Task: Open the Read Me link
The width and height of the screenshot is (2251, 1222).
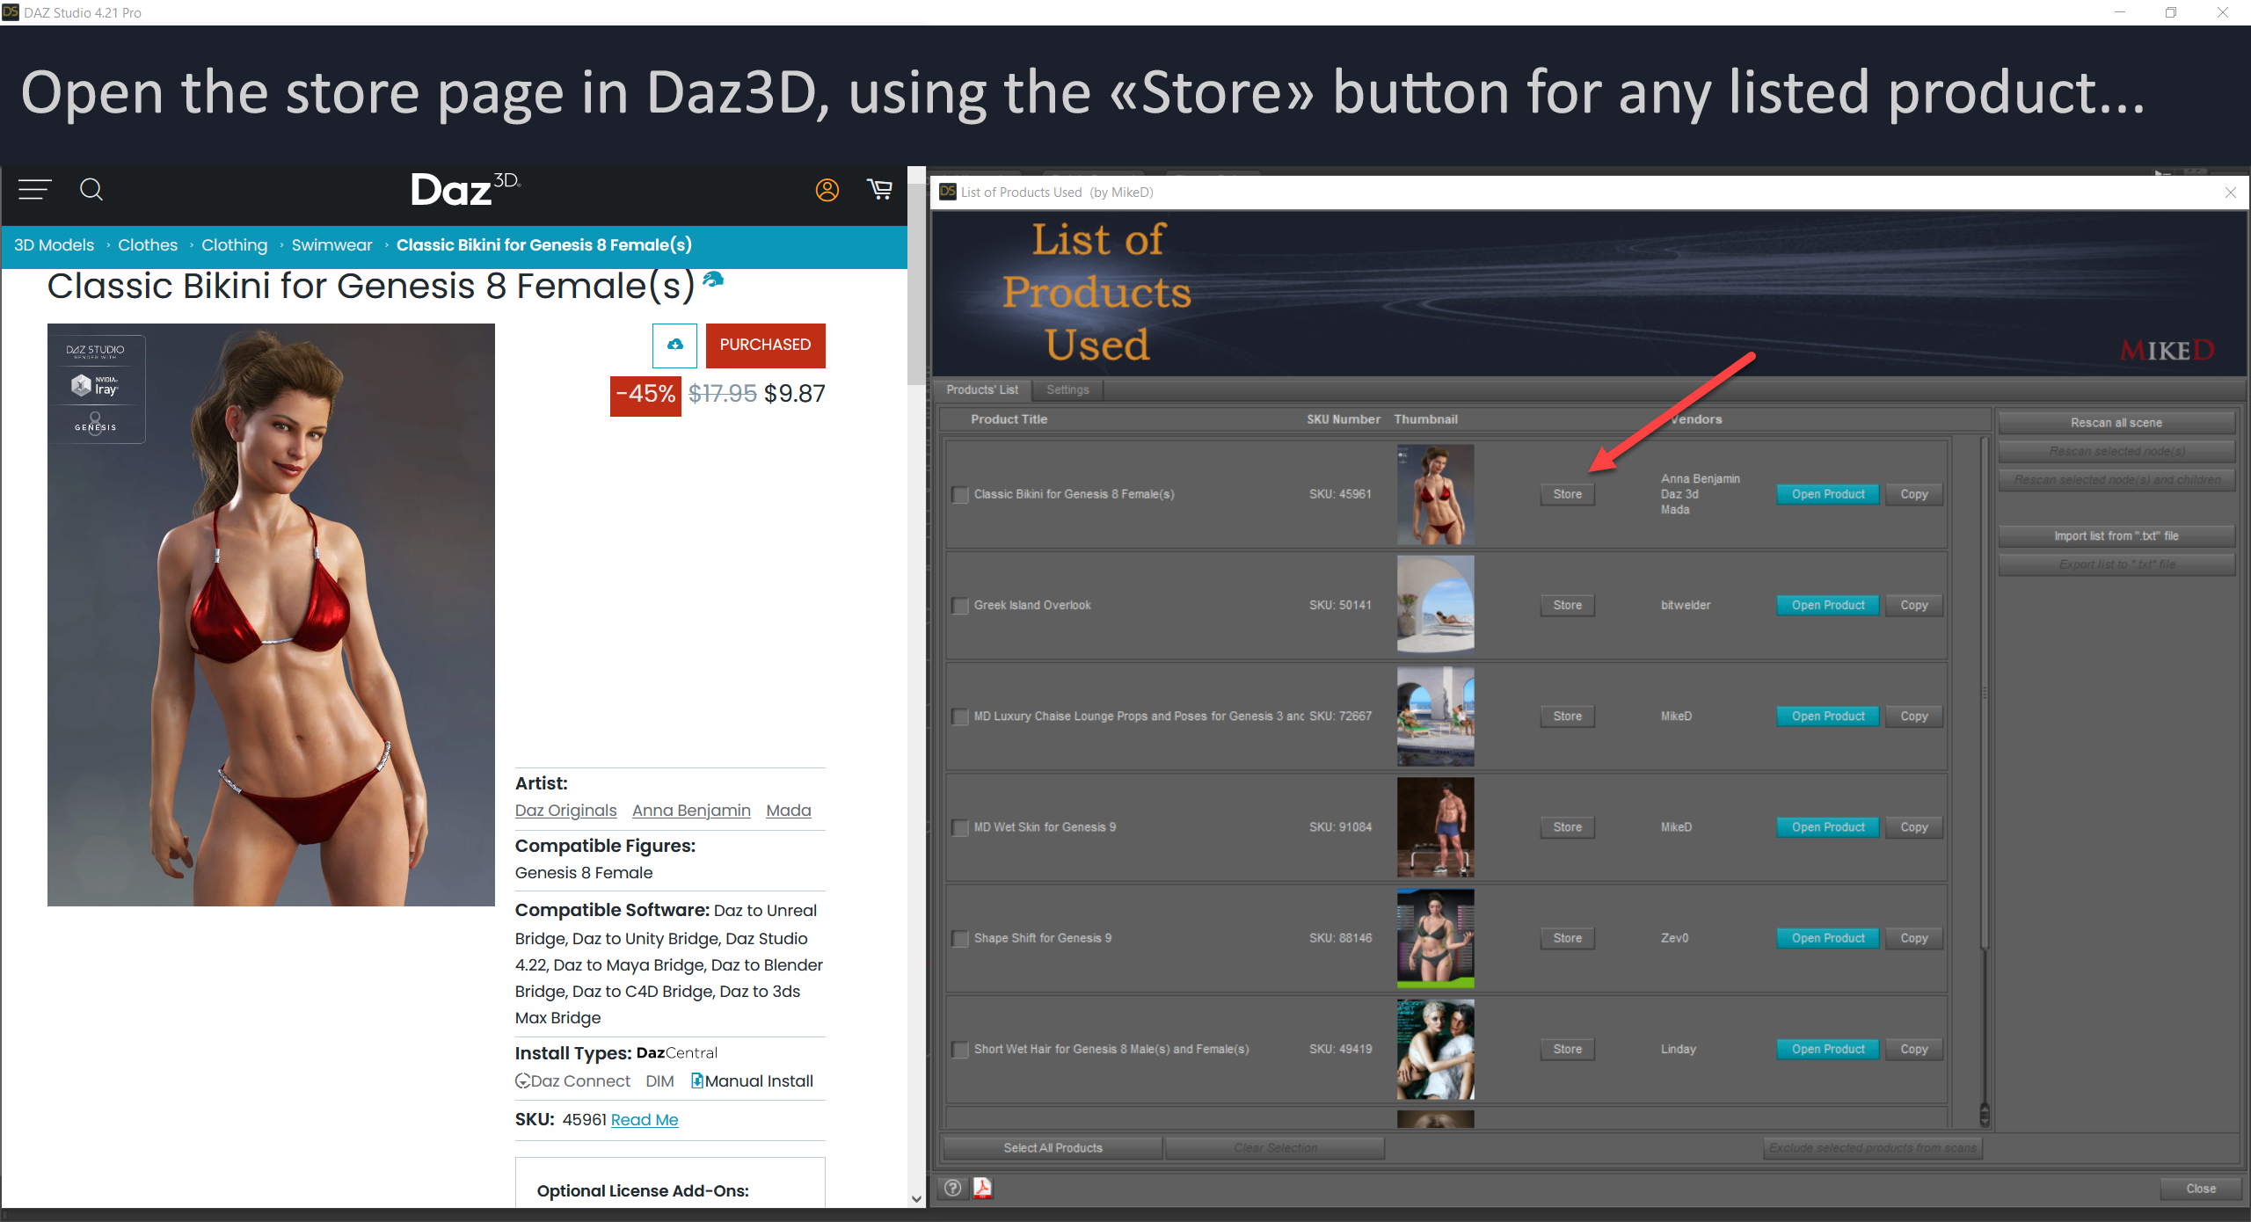Action: click(x=645, y=1120)
